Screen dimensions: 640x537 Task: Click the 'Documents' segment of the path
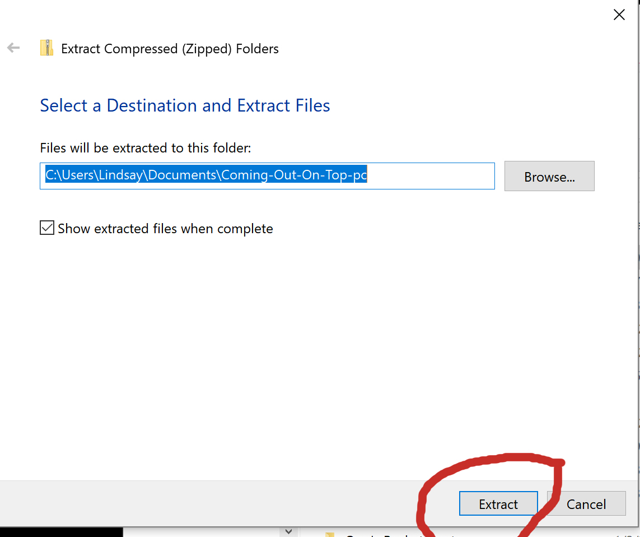pyautogui.click(x=182, y=175)
